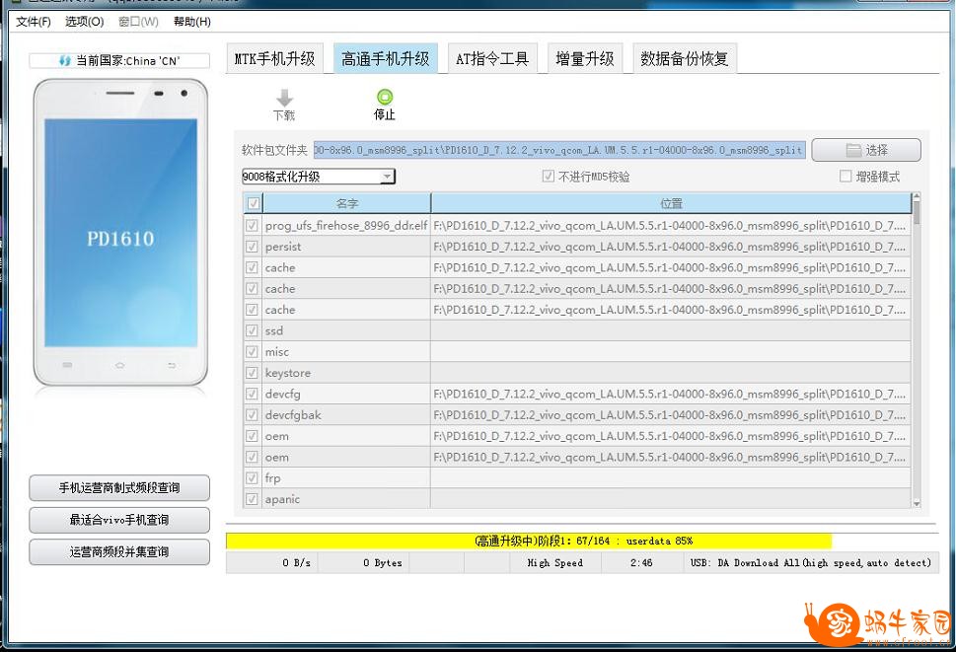Toggle the keystore row checkbox

click(252, 373)
